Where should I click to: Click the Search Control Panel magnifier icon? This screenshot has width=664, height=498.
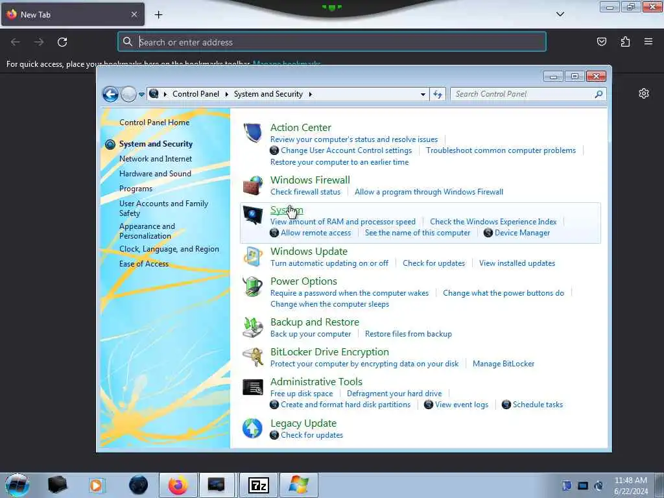tap(599, 94)
